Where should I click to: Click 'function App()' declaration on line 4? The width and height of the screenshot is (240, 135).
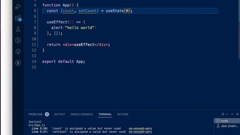58,5
